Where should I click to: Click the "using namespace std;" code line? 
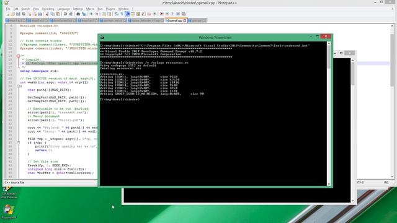(38, 71)
